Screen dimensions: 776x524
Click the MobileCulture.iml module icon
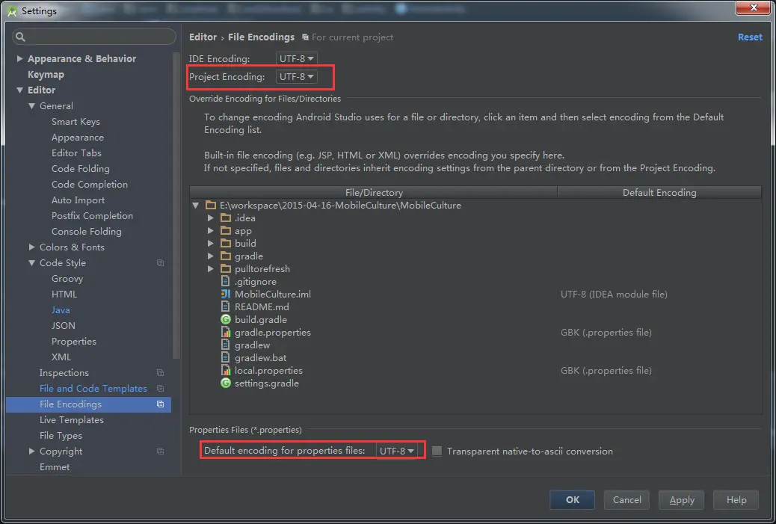click(226, 294)
